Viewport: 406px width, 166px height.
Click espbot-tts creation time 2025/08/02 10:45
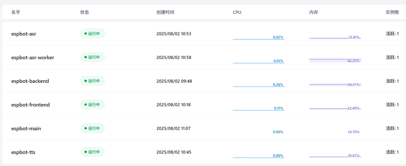pyautogui.click(x=174, y=152)
